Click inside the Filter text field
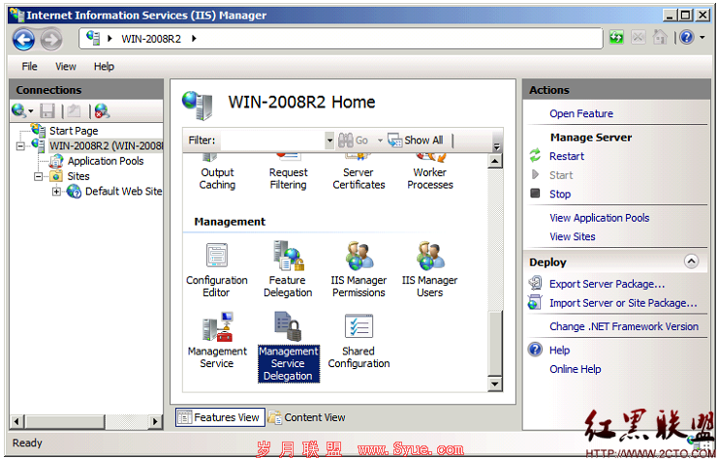This screenshot has width=718, height=459. (273, 140)
